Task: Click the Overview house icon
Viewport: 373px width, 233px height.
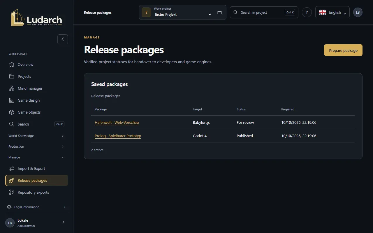Action: coord(12,64)
